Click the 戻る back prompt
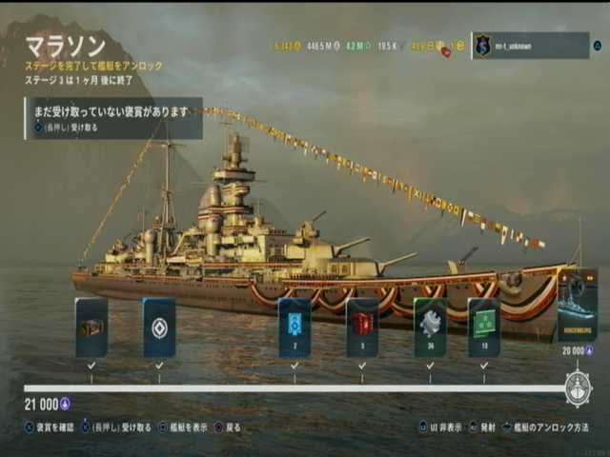The height and width of the screenshot is (457, 610). coord(228,427)
